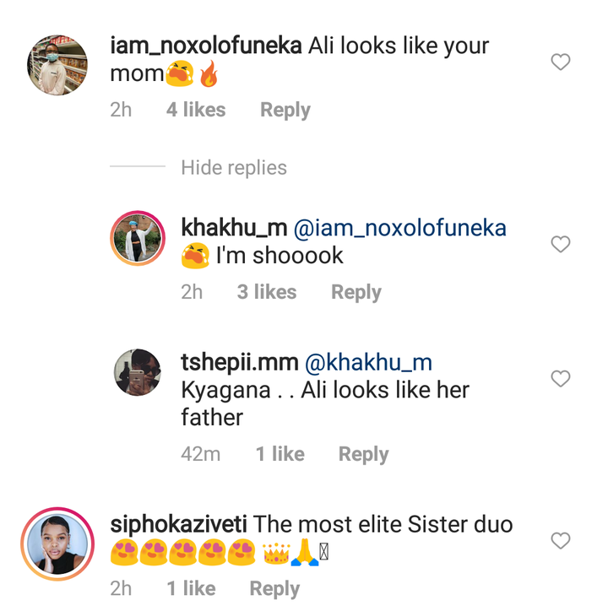Reply to khakhu_m's "I'm shooook" comment
Viewport: 608px width, 611px height.
click(x=356, y=292)
